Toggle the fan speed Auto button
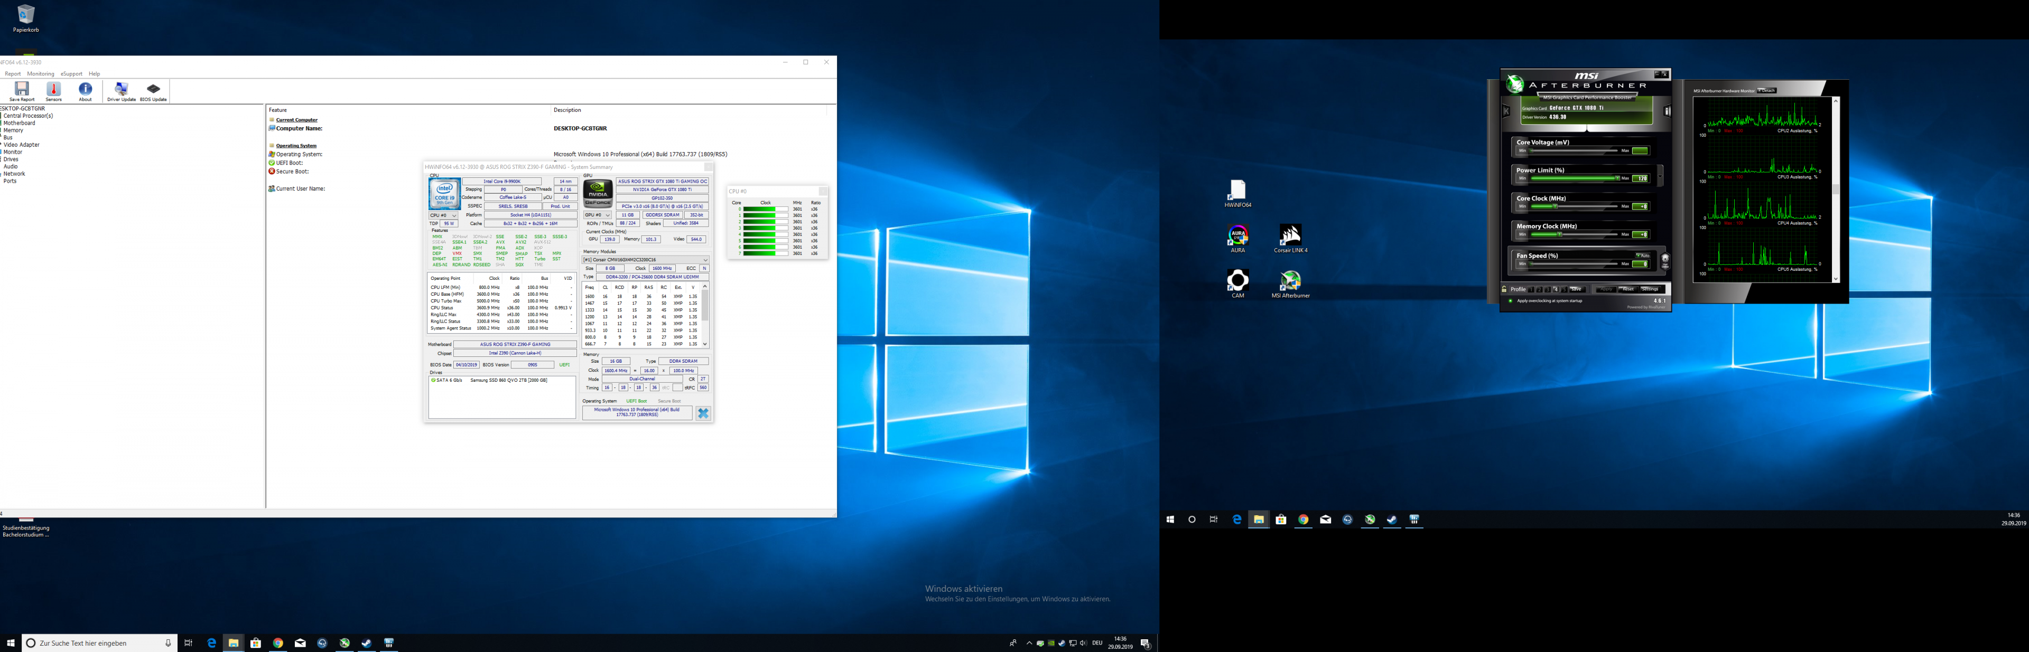The width and height of the screenshot is (2029, 652). (1643, 256)
